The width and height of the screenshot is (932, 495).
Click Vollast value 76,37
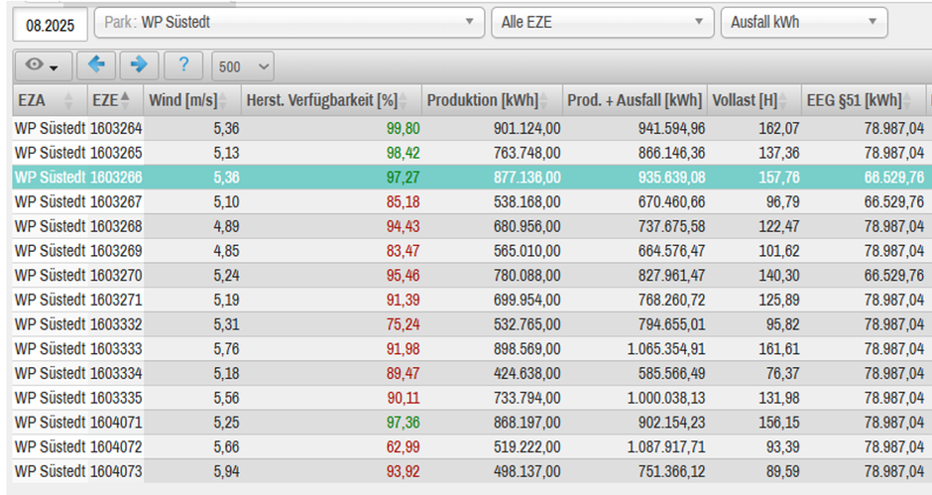pyautogui.click(x=783, y=373)
